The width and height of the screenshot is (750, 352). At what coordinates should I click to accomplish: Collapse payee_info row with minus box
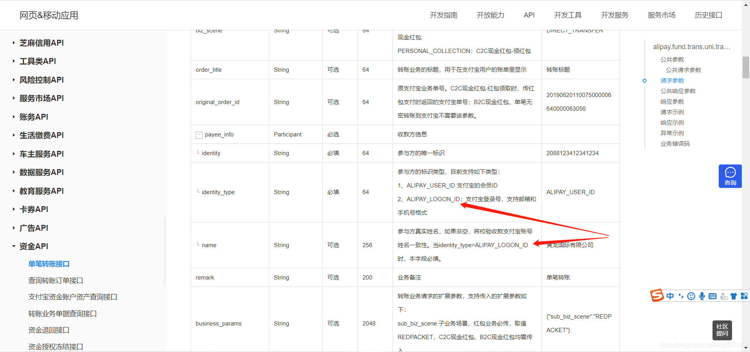pos(199,135)
